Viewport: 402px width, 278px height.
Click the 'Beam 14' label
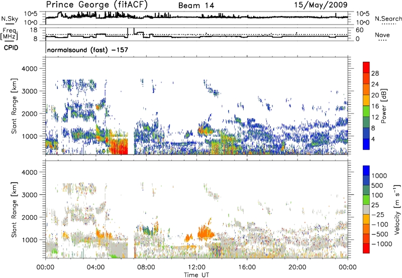click(196, 6)
